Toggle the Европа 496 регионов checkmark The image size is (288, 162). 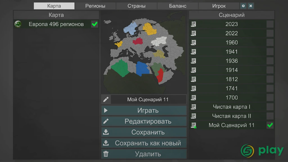94,24
